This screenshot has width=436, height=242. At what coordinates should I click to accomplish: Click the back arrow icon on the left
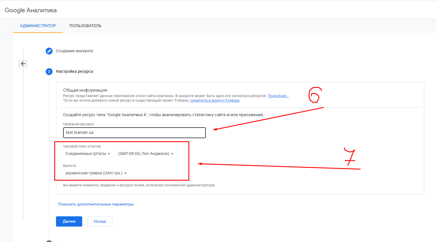tap(23, 64)
